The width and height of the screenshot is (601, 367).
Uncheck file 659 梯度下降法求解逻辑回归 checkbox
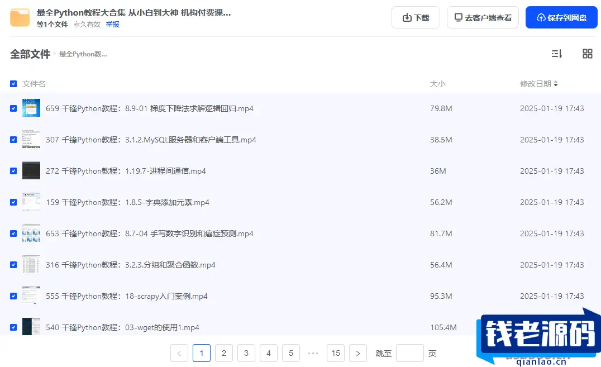13,108
